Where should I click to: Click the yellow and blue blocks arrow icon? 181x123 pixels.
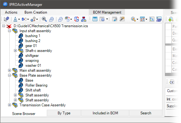point(67,19)
